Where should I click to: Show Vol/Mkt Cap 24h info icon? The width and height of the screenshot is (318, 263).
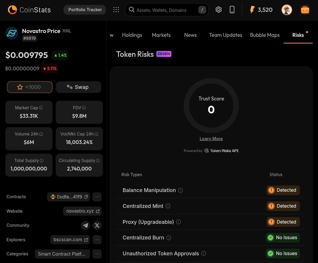pyautogui.click(x=97, y=134)
